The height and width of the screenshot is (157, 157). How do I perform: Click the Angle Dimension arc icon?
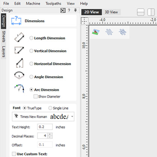[19, 75]
